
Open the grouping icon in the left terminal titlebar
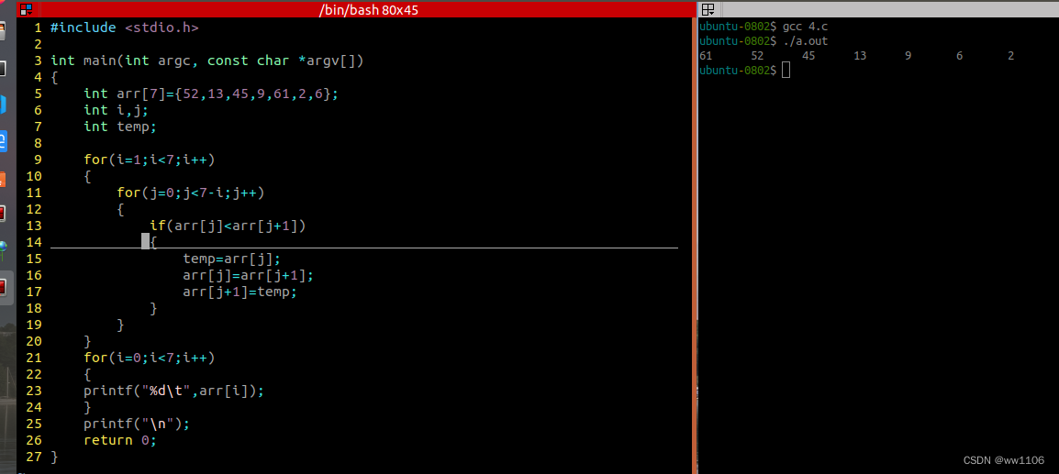click(x=26, y=9)
